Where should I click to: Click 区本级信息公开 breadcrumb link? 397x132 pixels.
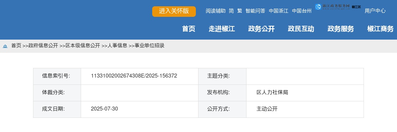(82, 46)
